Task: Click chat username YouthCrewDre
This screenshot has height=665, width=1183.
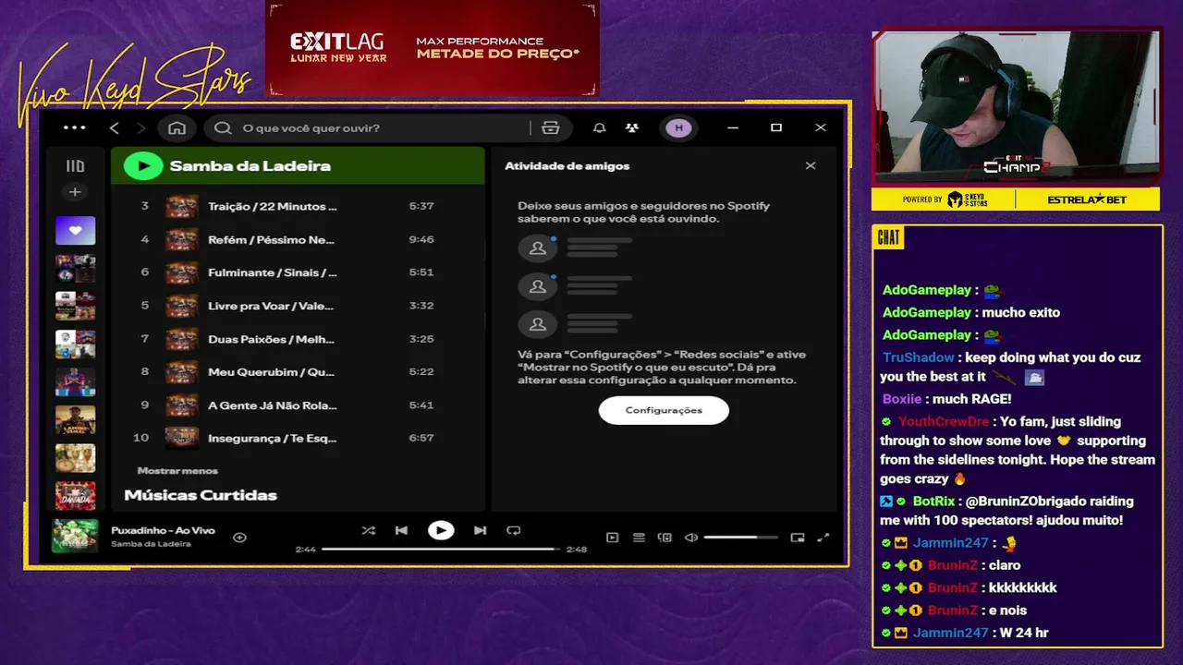Action: click(x=944, y=421)
